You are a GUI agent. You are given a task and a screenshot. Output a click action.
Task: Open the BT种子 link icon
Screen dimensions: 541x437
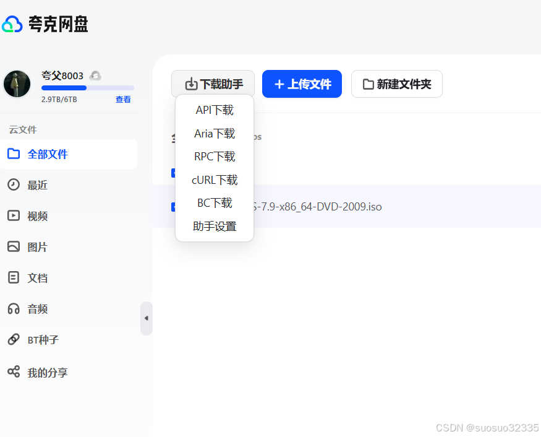[14, 339]
